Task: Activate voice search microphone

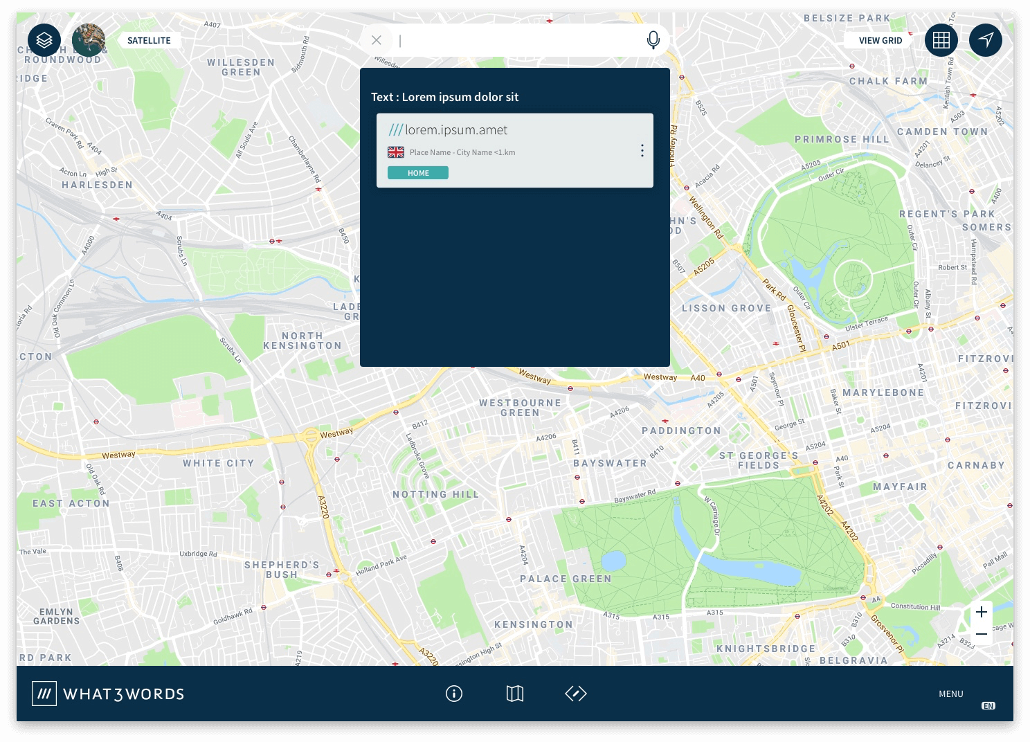Action: point(653,40)
